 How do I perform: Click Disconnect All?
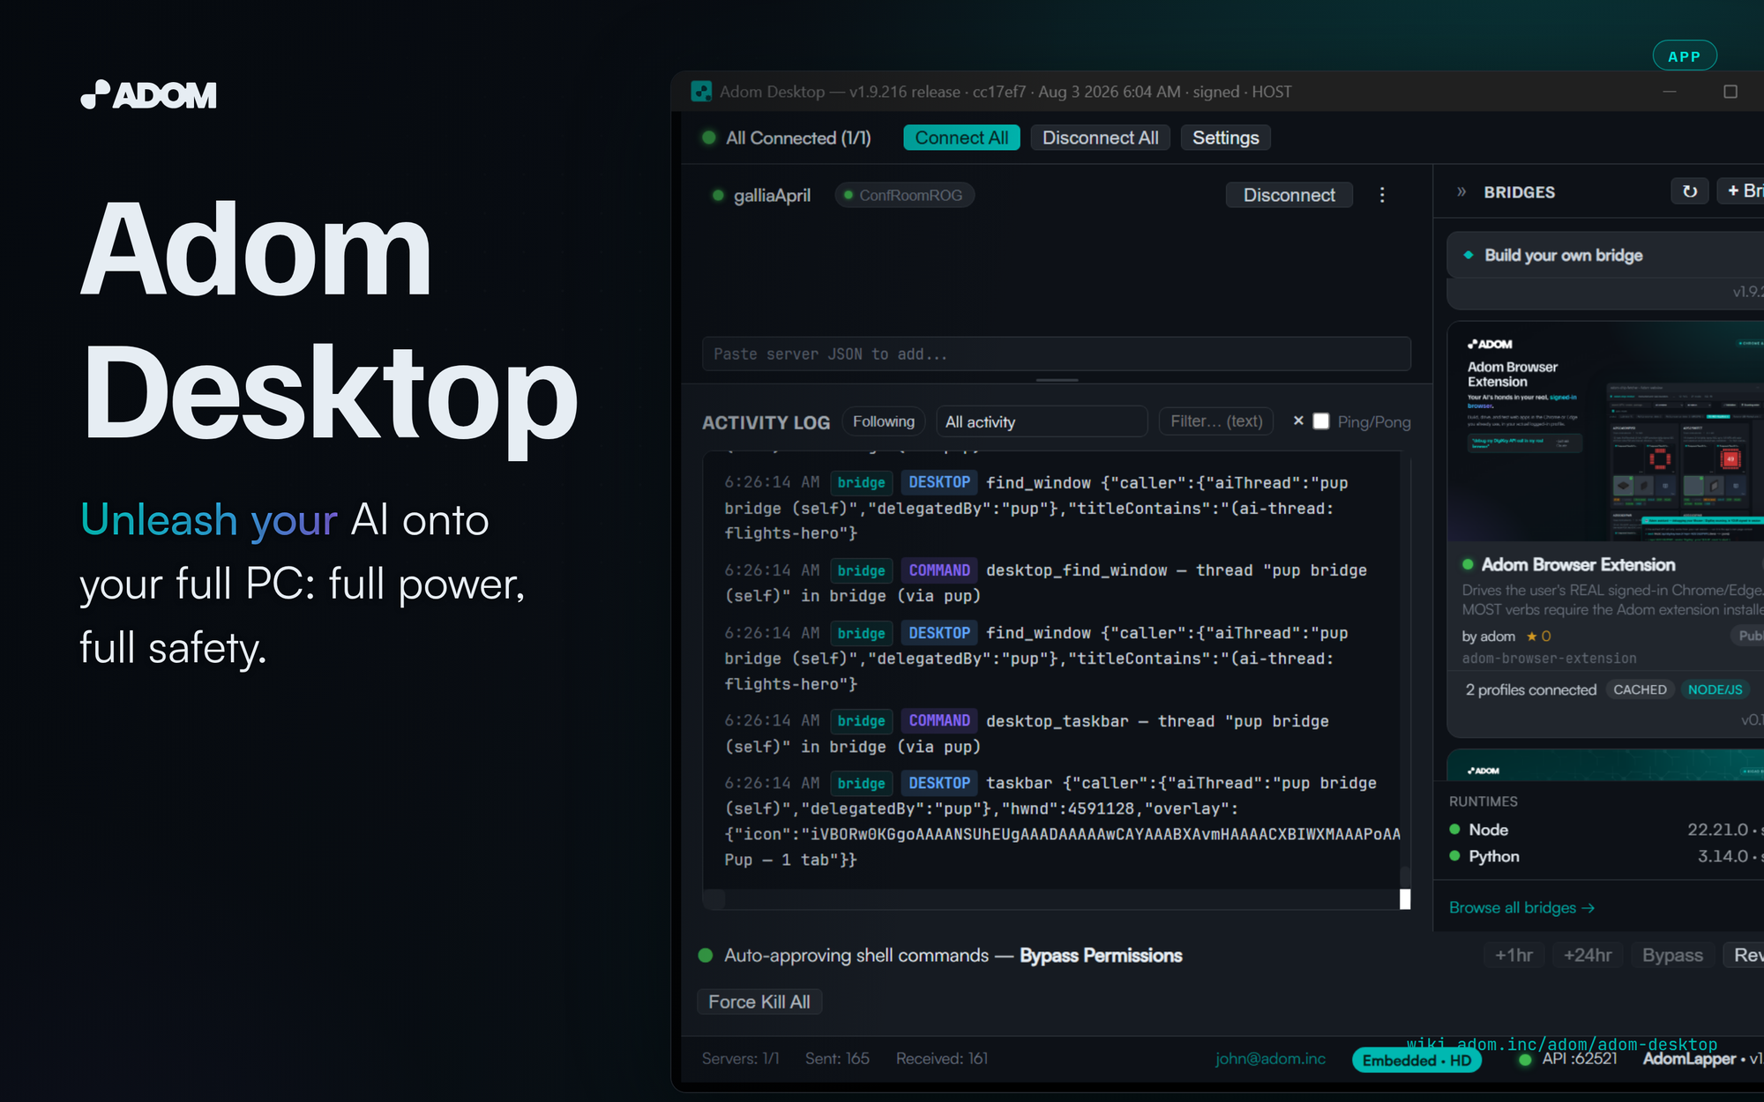(x=1101, y=138)
